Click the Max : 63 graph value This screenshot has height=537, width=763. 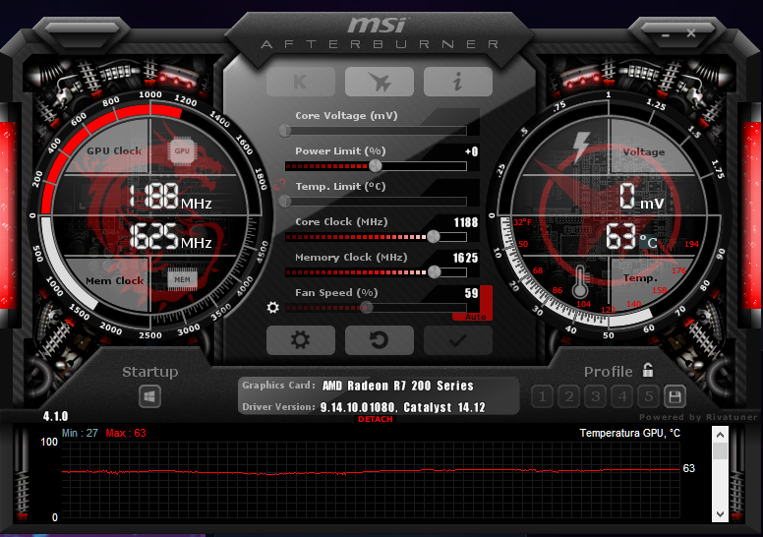coord(126,433)
